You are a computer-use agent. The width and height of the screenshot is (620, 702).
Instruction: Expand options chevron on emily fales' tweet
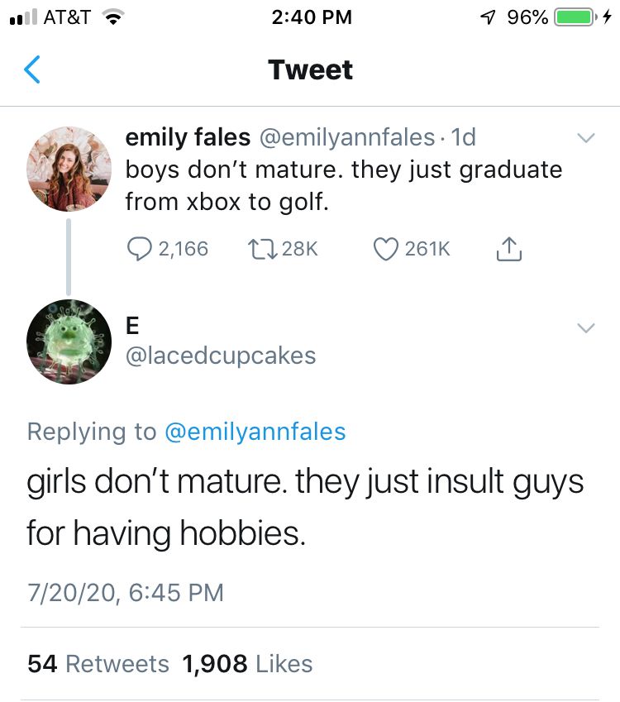[x=585, y=138]
